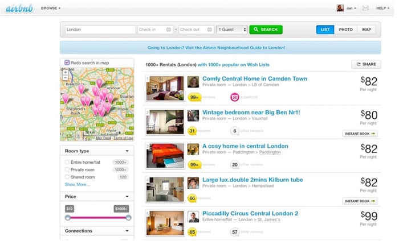Open the messages envelope icon
Screen dimensions: 399x245
(x=365, y=8)
